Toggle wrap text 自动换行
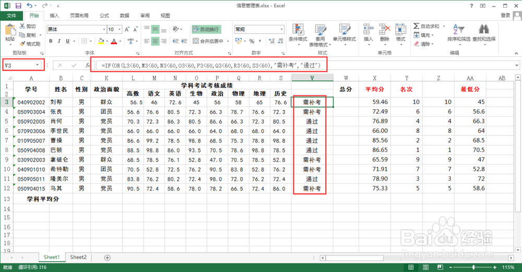 (206, 29)
